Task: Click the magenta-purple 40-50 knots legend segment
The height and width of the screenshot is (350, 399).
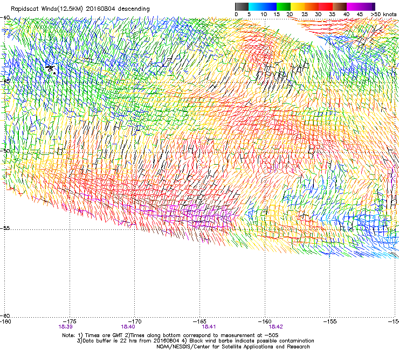Action: (361, 6)
